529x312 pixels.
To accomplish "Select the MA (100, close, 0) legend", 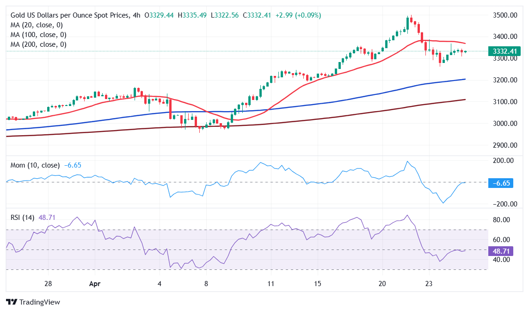I will click(x=38, y=35).
